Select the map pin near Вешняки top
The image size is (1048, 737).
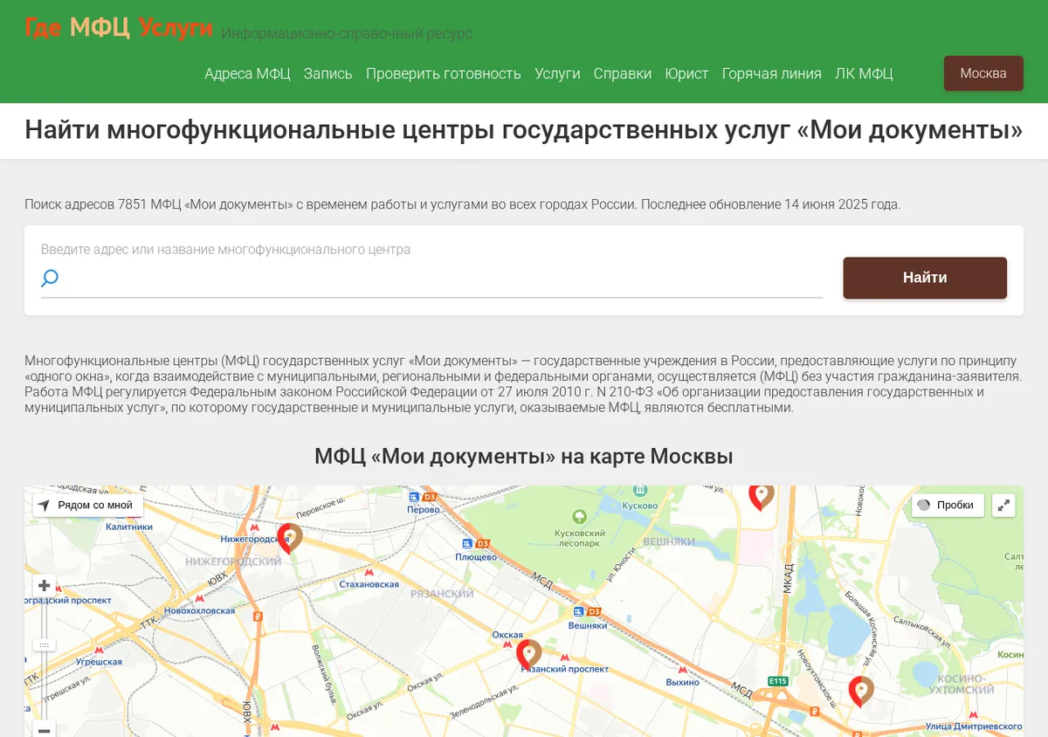[762, 495]
